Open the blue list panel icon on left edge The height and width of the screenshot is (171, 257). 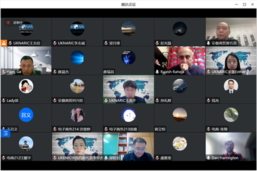[x=5, y=133]
